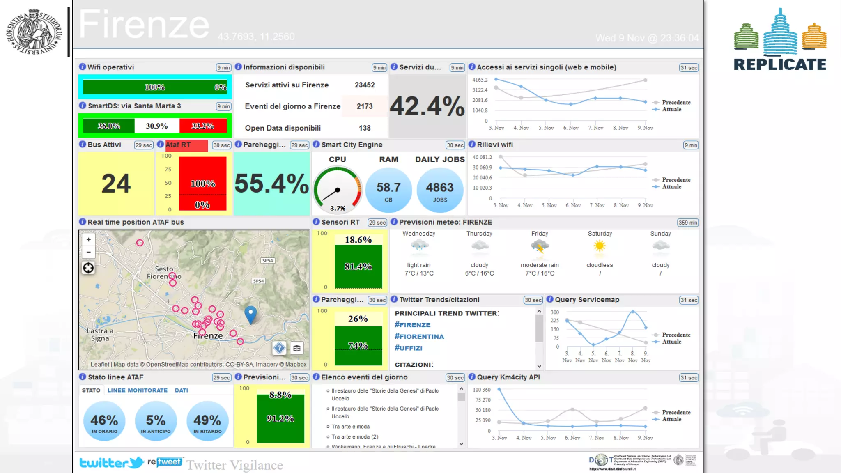
Task: Zoom in on the ATAF bus map
Action: coord(88,240)
